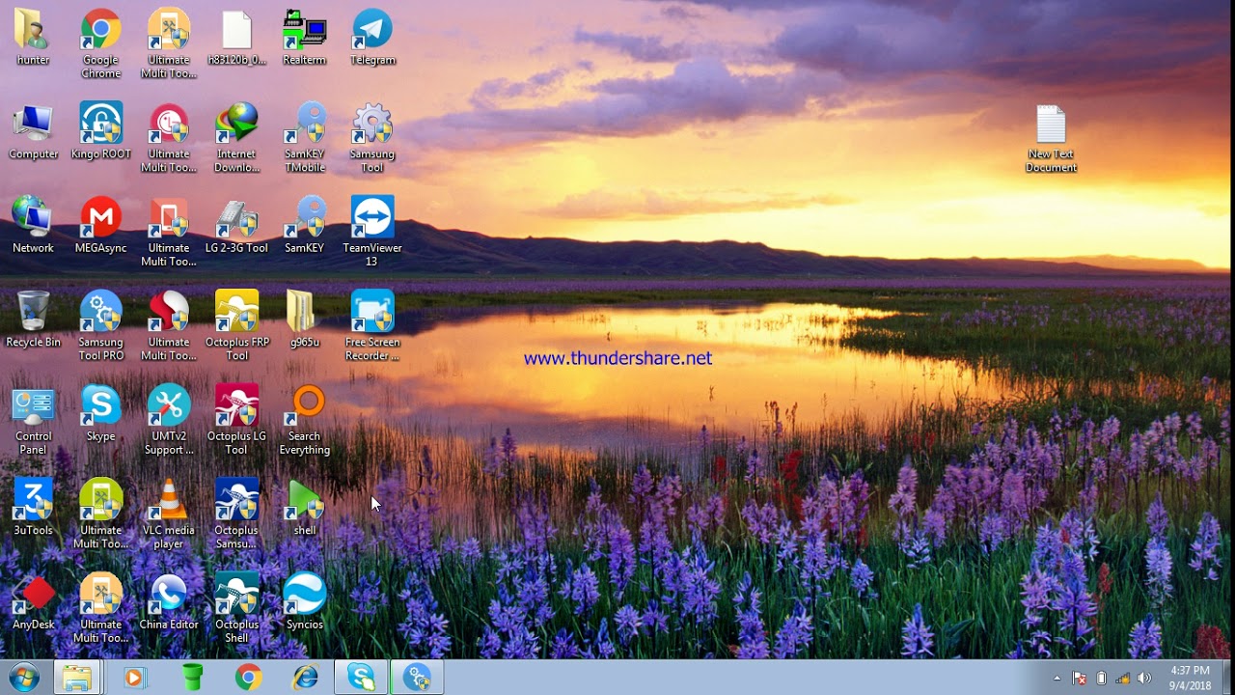This screenshot has height=695, width=1235.
Task: Open Windows Explorer from taskbar
Action: (x=77, y=678)
